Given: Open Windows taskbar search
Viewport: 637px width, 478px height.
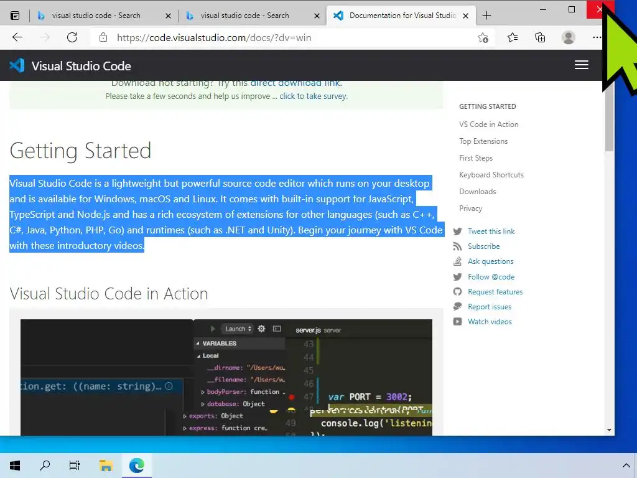Looking at the screenshot, I should [45, 466].
